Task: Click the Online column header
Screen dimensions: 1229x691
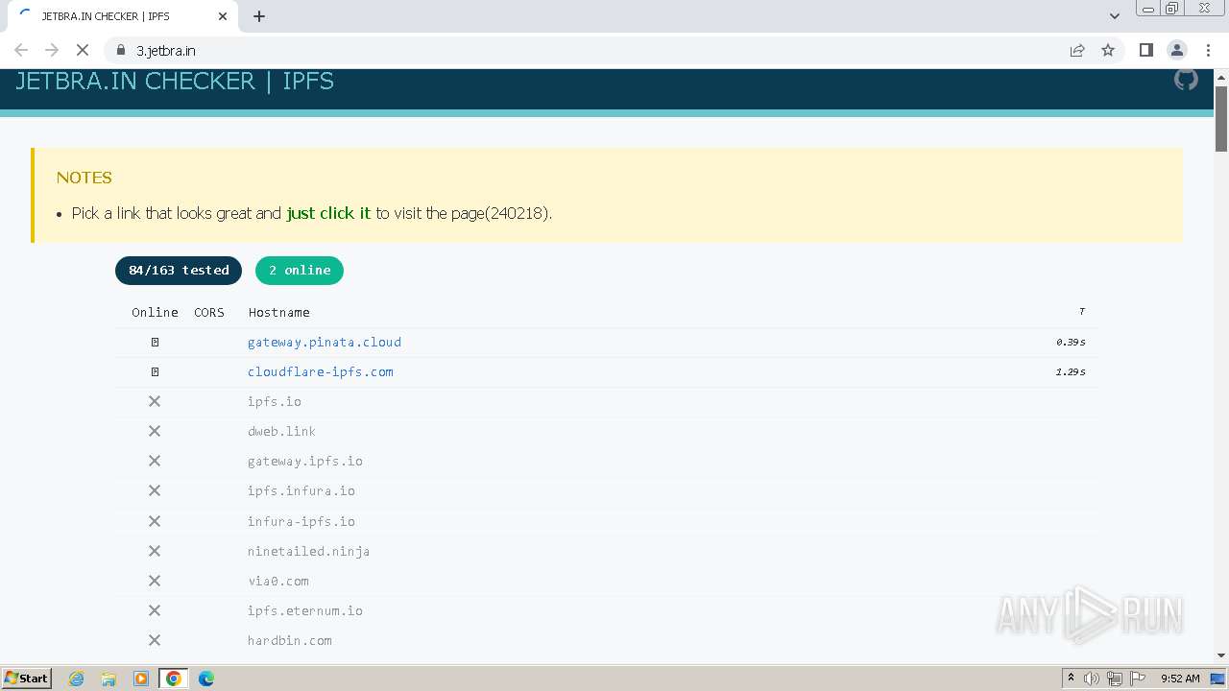Action: (155, 312)
